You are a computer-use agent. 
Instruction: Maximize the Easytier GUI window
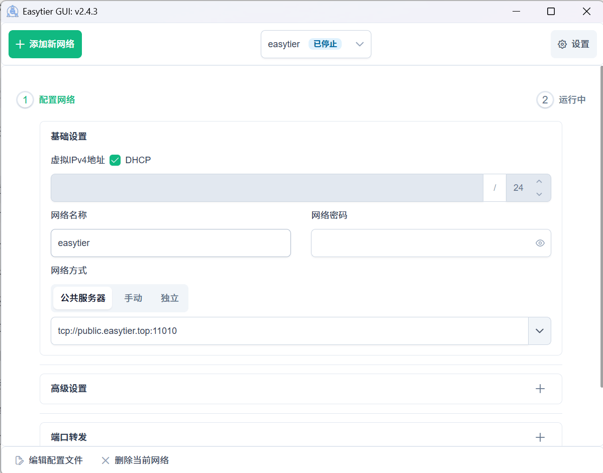point(551,12)
